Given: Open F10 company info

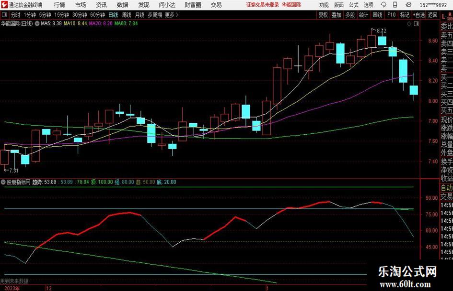Looking at the screenshot, I should coord(391,15).
